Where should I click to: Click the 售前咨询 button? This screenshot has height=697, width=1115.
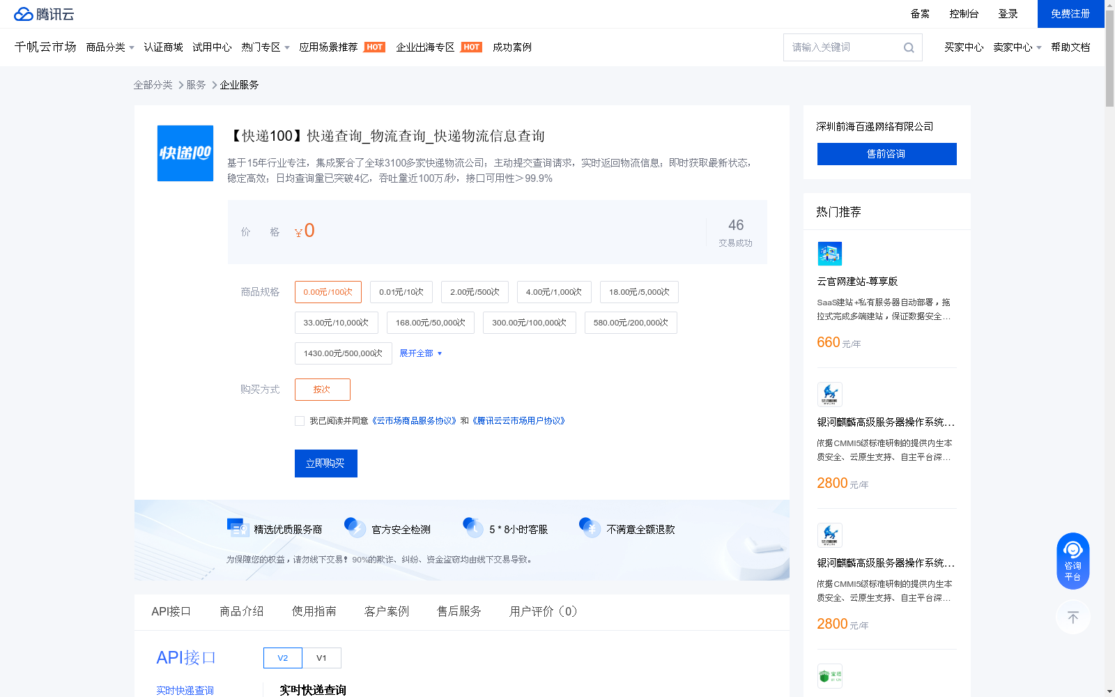(x=887, y=154)
